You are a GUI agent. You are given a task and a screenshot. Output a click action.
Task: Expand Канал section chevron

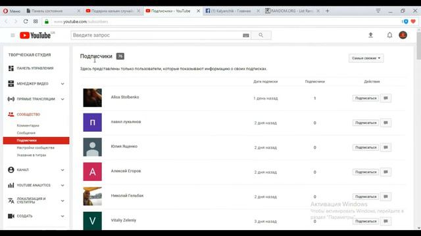62,170
